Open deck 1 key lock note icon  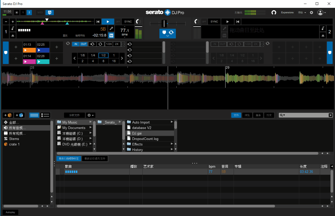tap(13, 28)
